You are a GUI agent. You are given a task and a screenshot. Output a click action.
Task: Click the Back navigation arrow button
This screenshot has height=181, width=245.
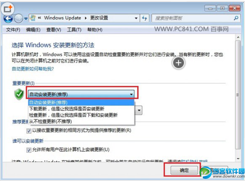coord(8,18)
